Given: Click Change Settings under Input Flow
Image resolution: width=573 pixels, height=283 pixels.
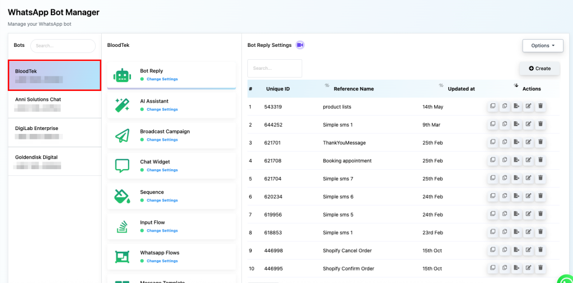Looking at the screenshot, I should [x=162, y=231].
